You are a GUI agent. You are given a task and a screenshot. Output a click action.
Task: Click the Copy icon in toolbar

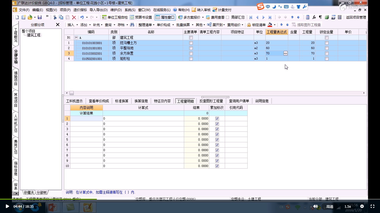(x=61, y=17)
